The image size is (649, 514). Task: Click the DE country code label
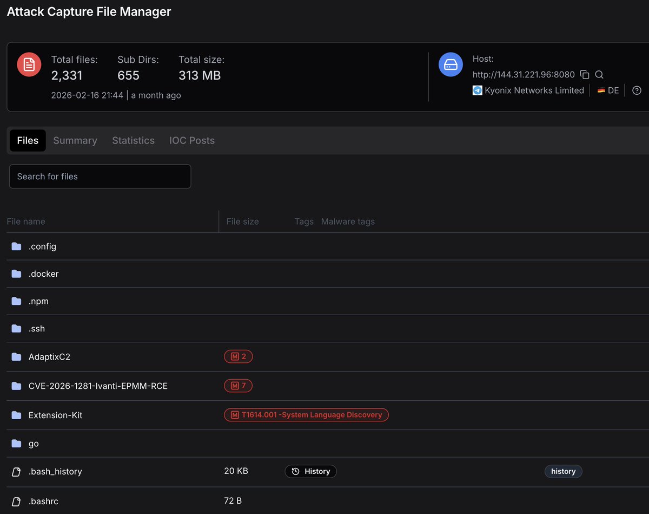(613, 90)
